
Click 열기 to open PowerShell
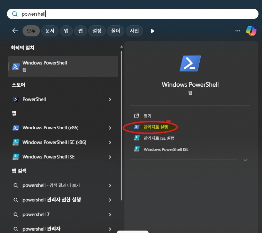coord(148,116)
